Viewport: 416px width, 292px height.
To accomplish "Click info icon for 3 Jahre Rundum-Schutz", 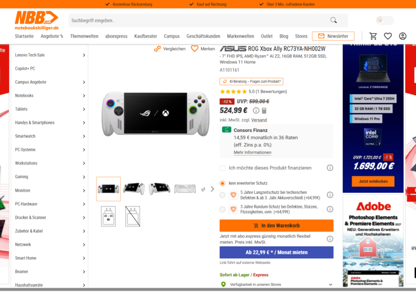I will (330, 209).
